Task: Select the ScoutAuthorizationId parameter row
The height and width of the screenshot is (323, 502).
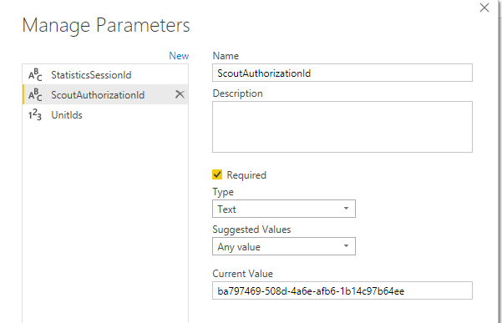Action: (105, 94)
